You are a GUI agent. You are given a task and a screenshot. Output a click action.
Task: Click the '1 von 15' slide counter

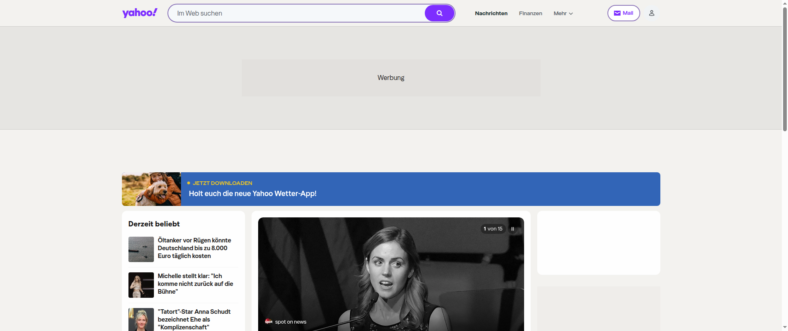click(x=493, y=229)
